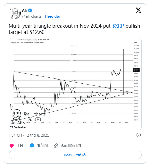The width and height of the screenshot is (149, 167).
Task: Click Đọc 65 trả lời button
Action: point(75,155)
